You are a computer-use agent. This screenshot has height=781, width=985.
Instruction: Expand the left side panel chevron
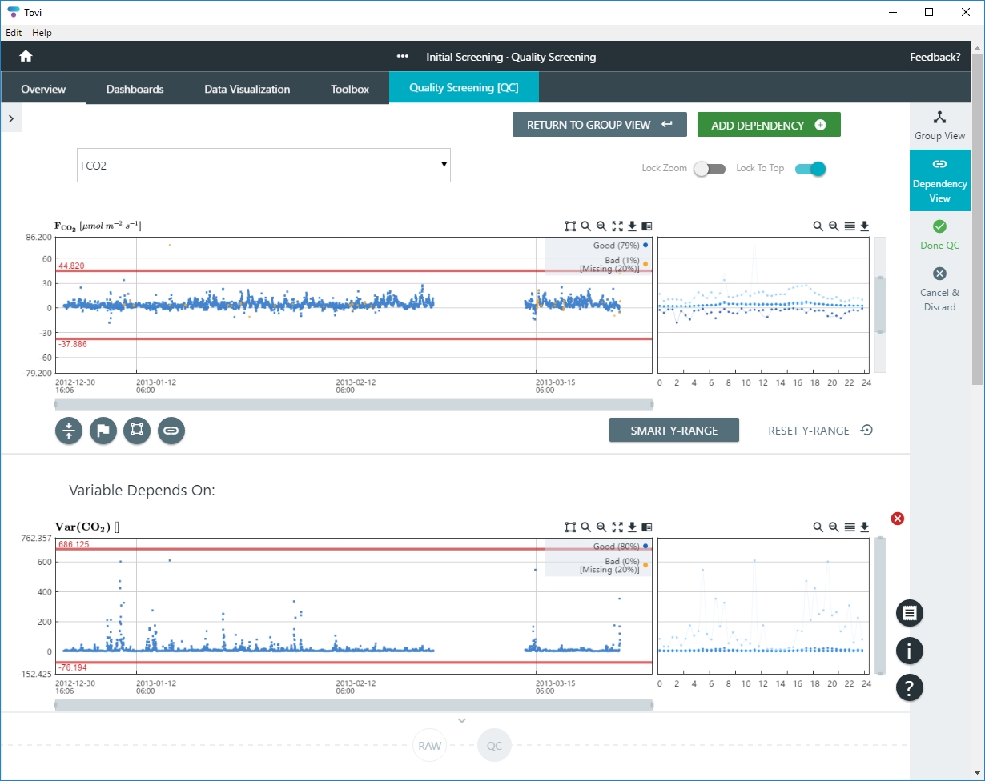(x=11, y=118)
